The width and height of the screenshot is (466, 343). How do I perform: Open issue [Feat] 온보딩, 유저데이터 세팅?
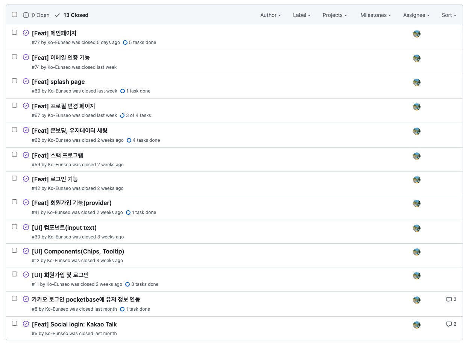(70, 131)
